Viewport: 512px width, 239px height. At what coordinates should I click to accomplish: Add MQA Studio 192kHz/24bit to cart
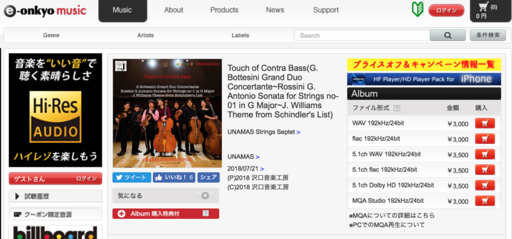(x=485, y=201)
